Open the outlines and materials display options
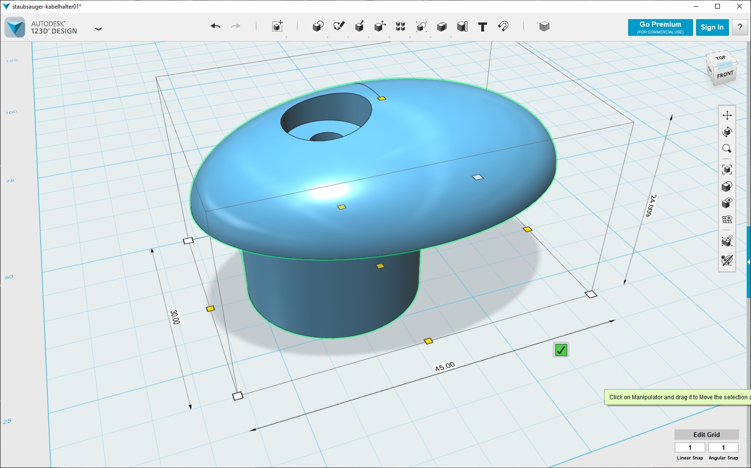 (x=727, y=186)
